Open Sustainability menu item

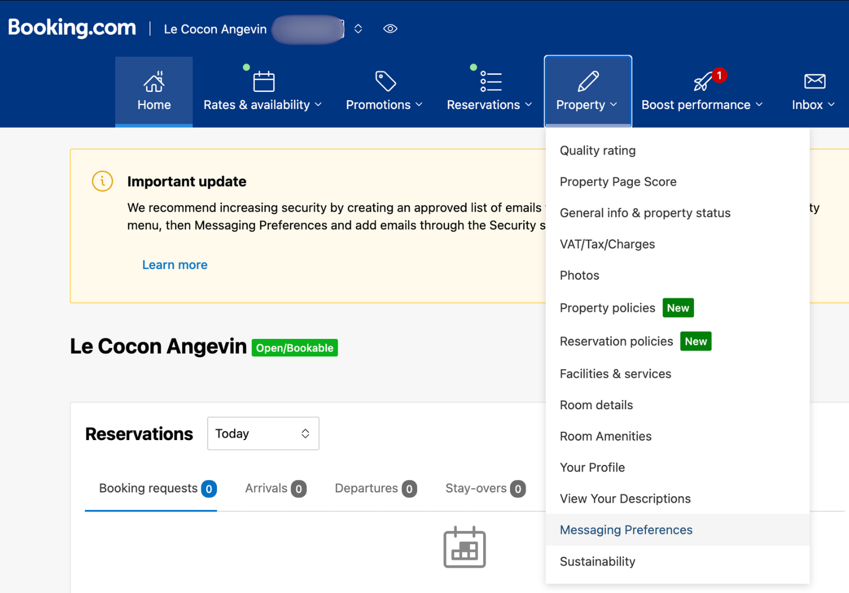pos(677,562)
